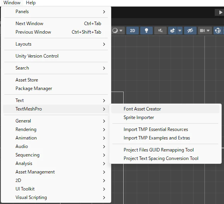Open the Asset Store window
The width and height of the screenshot is (224, 204).
pos(56,80)
